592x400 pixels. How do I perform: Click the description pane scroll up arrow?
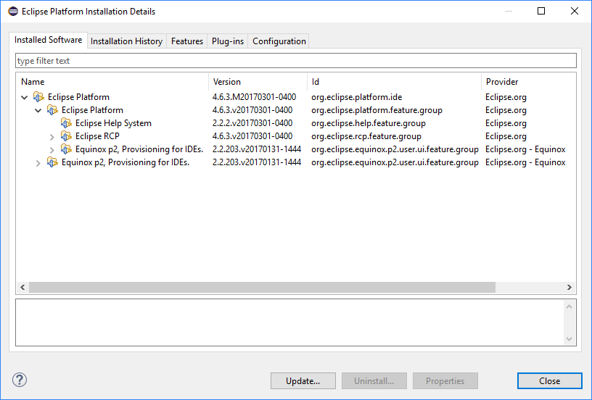point(570,307)
